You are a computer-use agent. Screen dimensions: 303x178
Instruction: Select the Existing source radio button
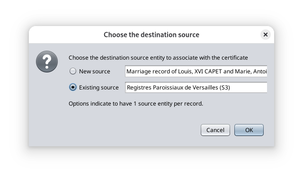click(73, 88)
